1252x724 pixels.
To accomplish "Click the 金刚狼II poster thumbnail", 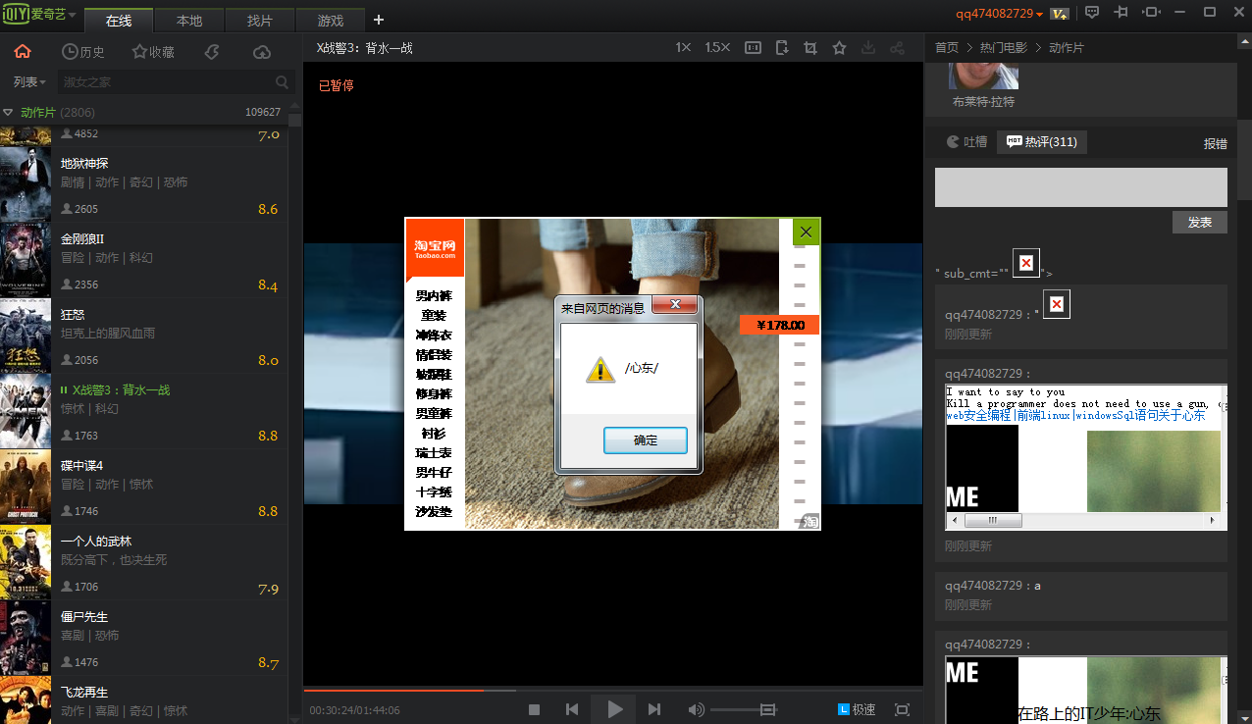I will [x=26, y=259].
